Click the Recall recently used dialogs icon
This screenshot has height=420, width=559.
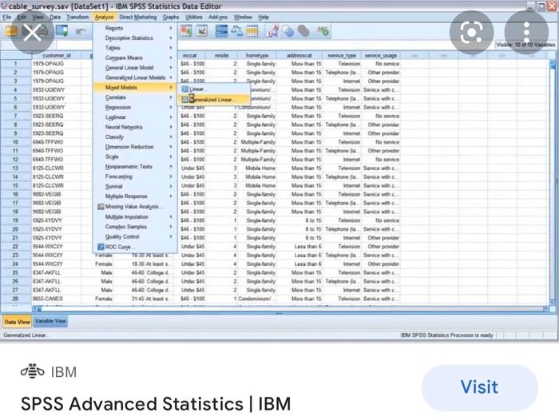(62, 31)
